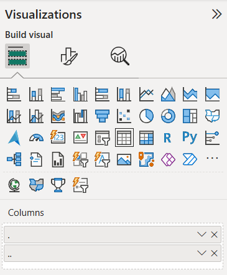Select the Text slicer with letter A
The image size is (227, 275).
coord(102,159)
